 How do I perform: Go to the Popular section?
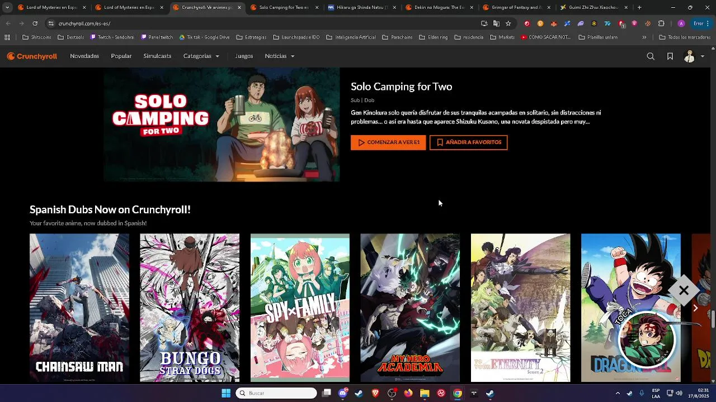(x=121, y=56)
